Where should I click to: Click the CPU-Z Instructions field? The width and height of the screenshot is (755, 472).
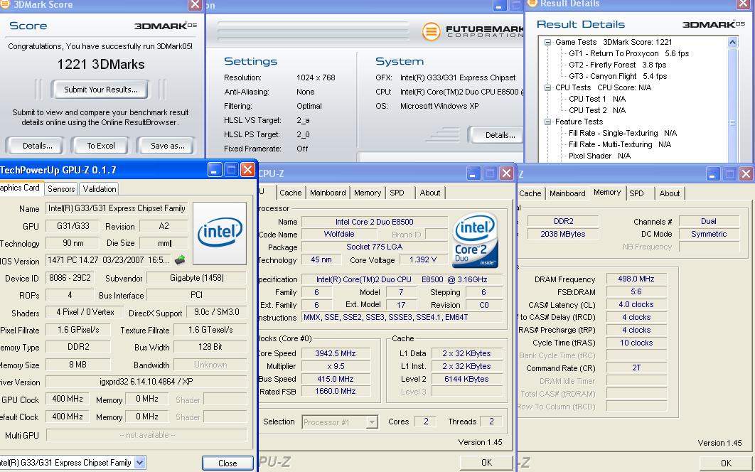point(402,318)
